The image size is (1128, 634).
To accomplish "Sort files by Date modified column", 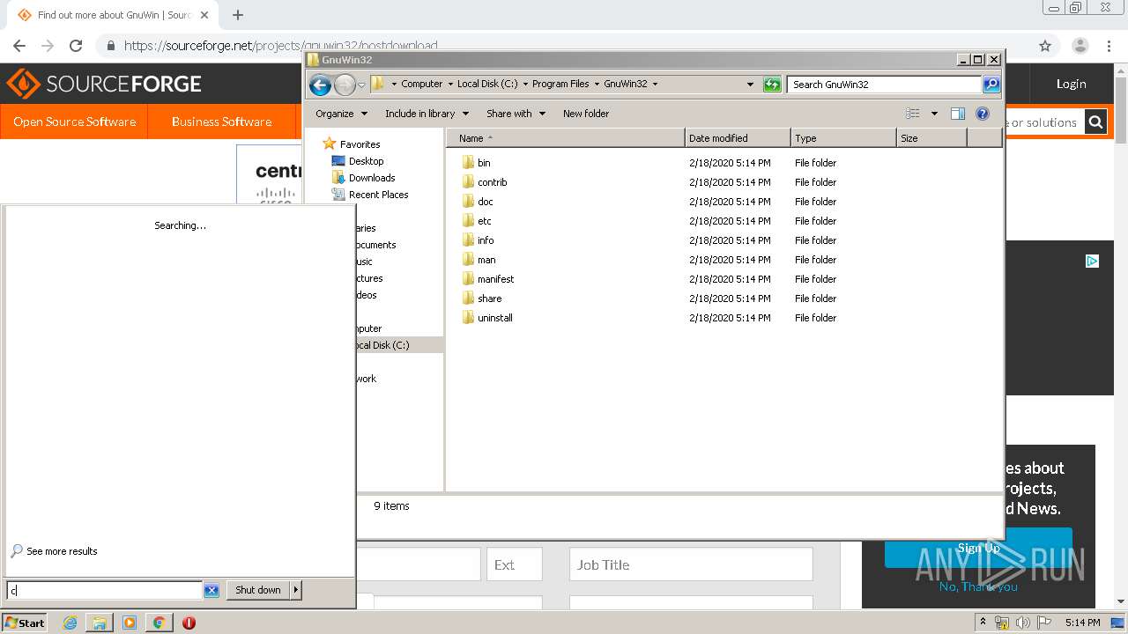I will click(737, 138).
